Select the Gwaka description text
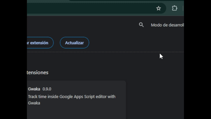Image resolution: width=211 pixels, height=119 pixels. 72,100
